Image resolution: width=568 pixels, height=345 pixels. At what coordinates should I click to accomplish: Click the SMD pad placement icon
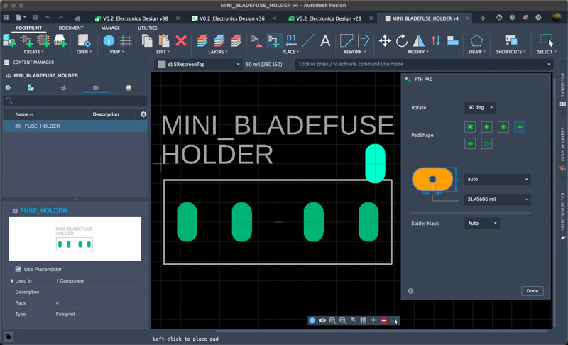point(256,41)
